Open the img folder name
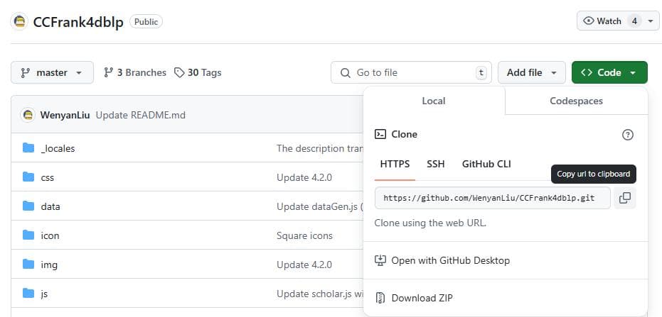662x317 pixels. tap(49, 265)
